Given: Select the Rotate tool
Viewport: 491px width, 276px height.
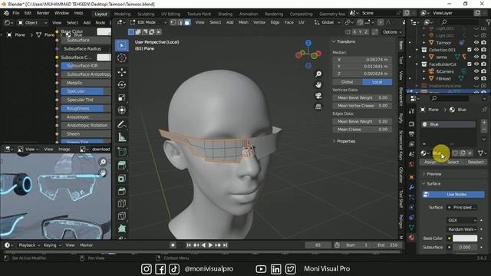Looking at the screenshot, I should pyautogui.click(x=122, y=85).
